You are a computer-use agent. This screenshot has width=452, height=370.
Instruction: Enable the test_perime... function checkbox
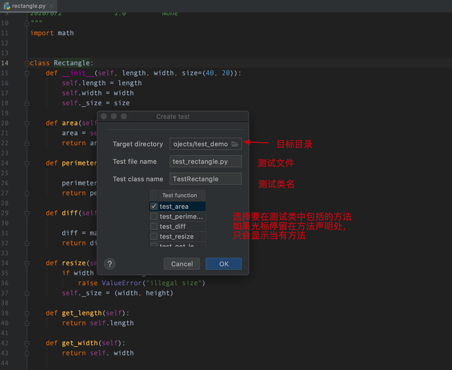pyautogui.click(x=154, y=216)
